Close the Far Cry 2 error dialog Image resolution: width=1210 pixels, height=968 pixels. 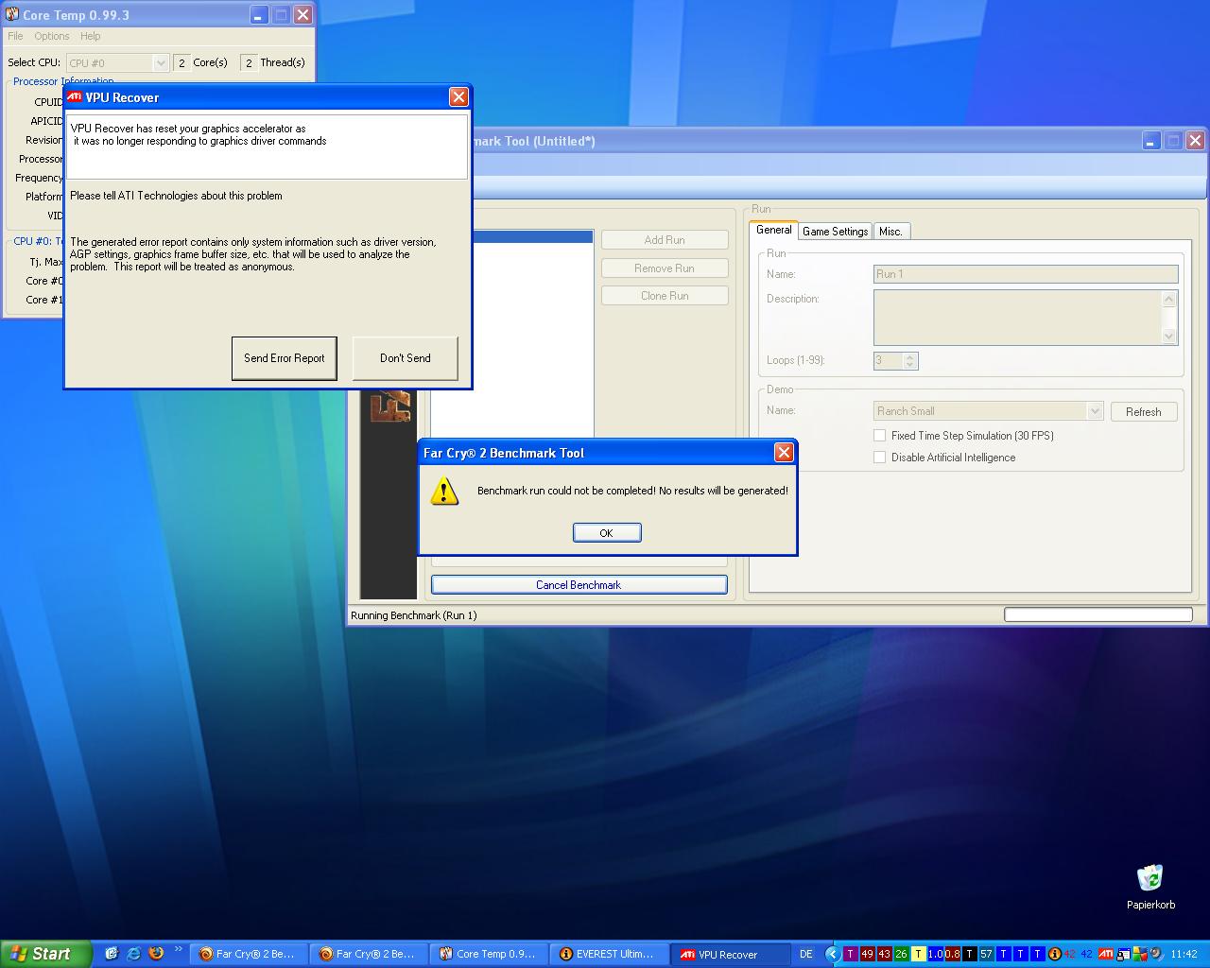(x=784, y=453)
